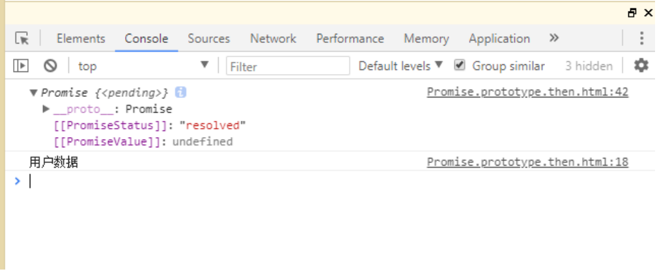Click the clear console icon

point(50,66)
